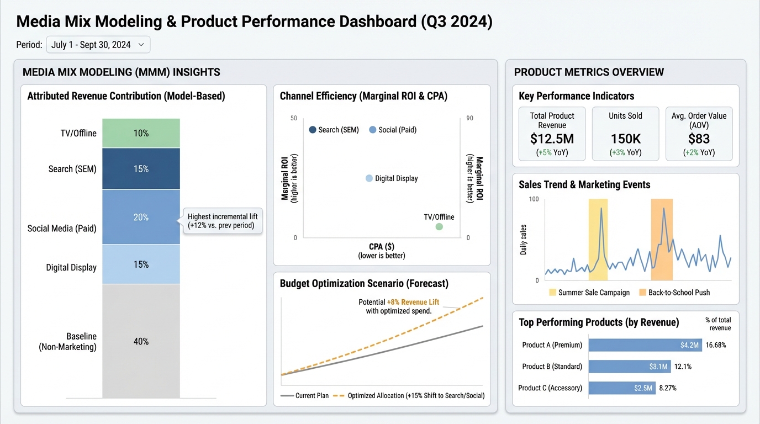Toggle Optimized Allocation dashed legend marker
The image size is (760, 424).
[337, 396]
